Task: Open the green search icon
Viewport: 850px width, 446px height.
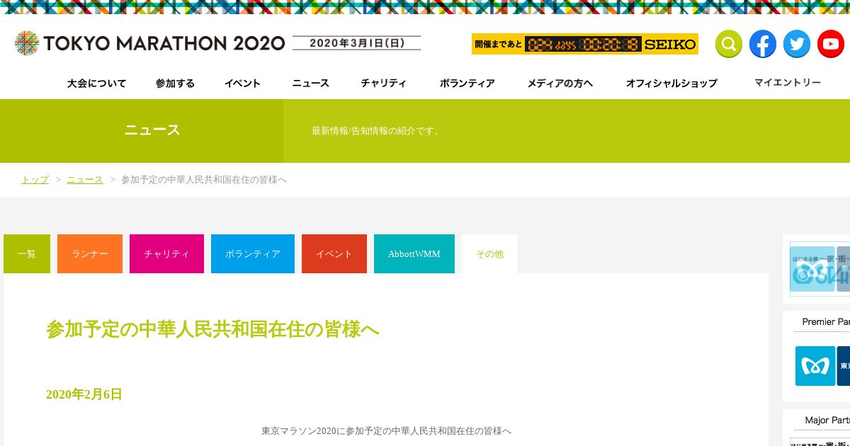Action: [729, 44]
